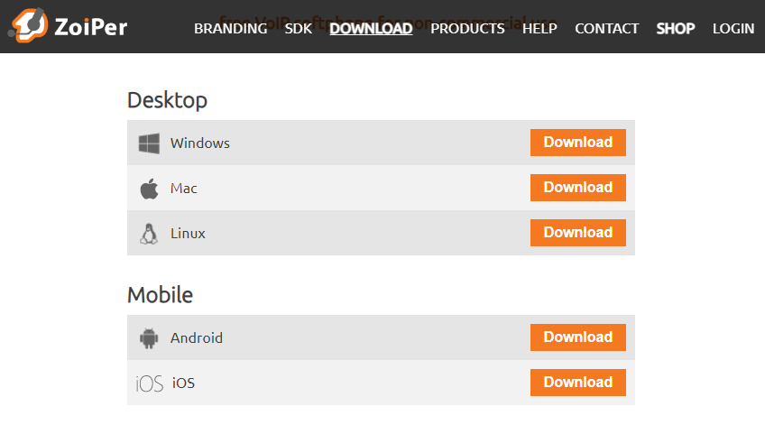The height and width of the screenshot is (434, 765).
Task: Download Zoiper for Windows
Action: coord(577,143)
